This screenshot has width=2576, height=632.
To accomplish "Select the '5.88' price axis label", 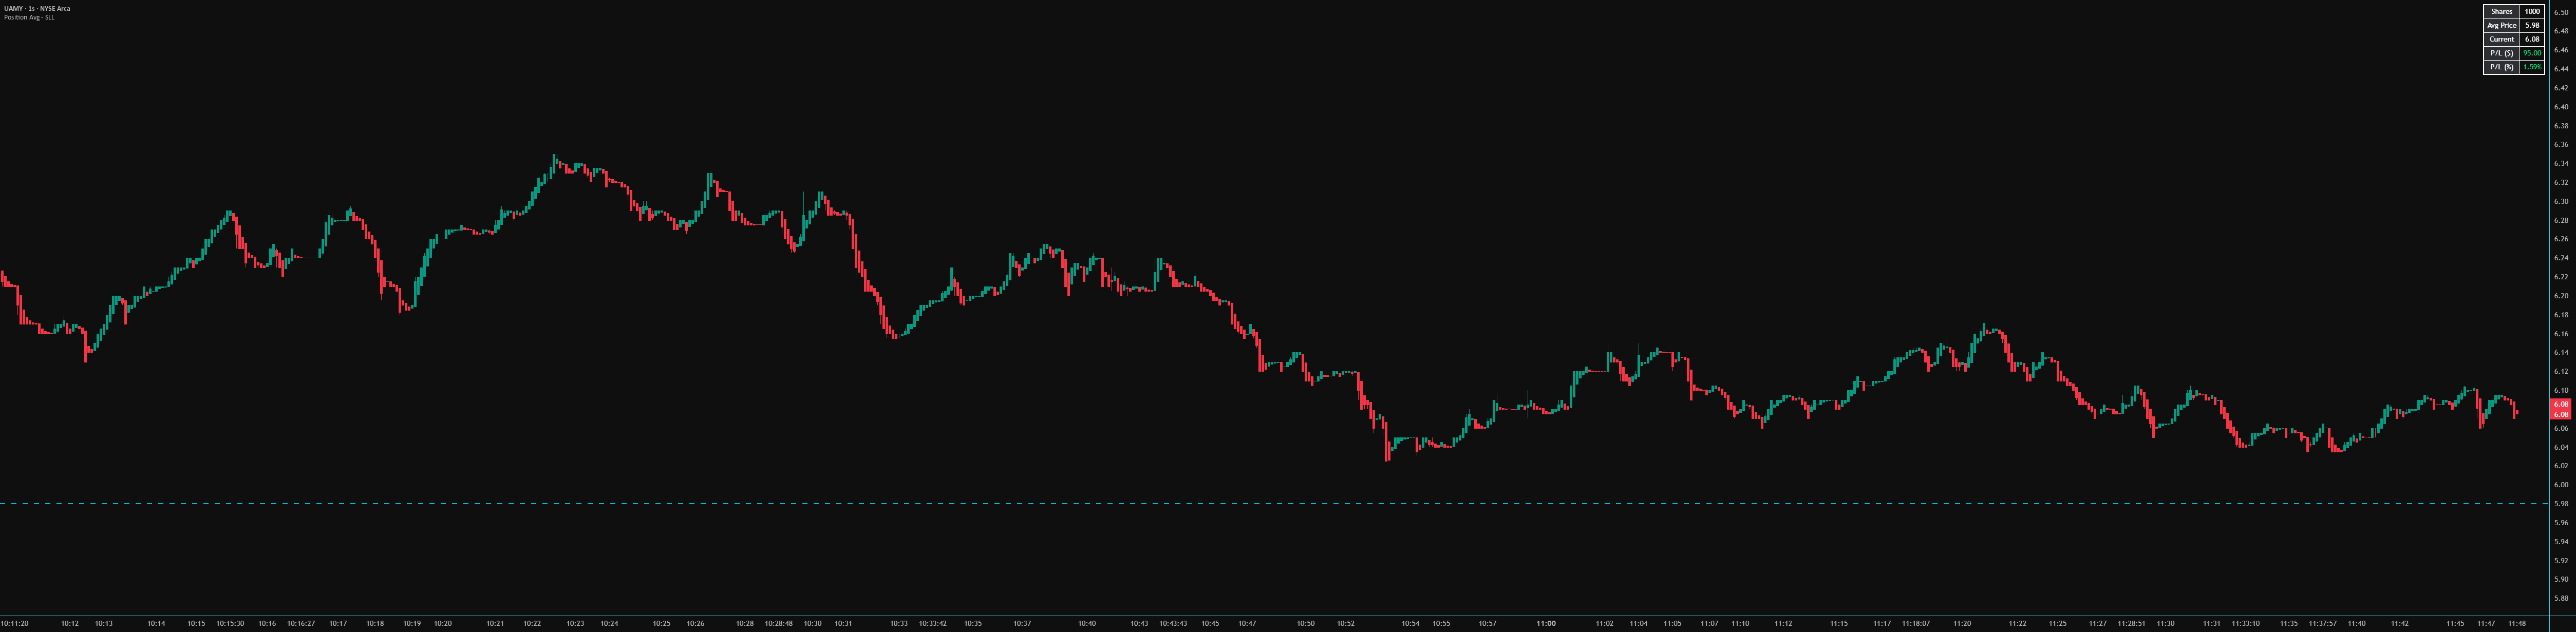I will pos(2561,598).
